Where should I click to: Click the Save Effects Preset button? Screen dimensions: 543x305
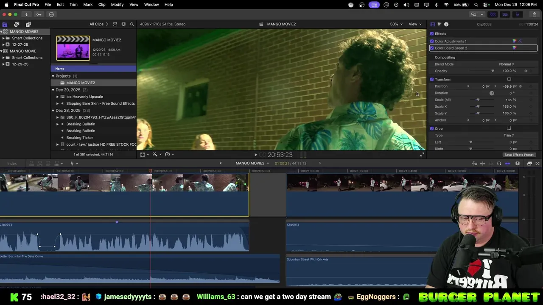[x=519, y=155]
